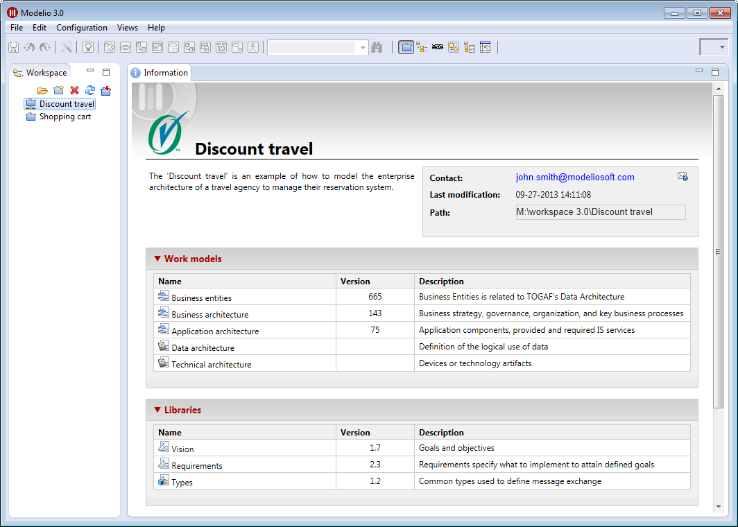The height and width of the screenshot is (527, 738).
Task: Select the Business architecture row
Action: click(x=422, y=313)
